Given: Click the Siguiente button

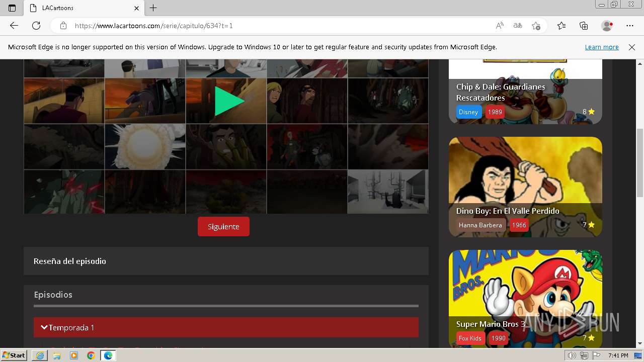Looking at the screenshot, I should point(223,227).
